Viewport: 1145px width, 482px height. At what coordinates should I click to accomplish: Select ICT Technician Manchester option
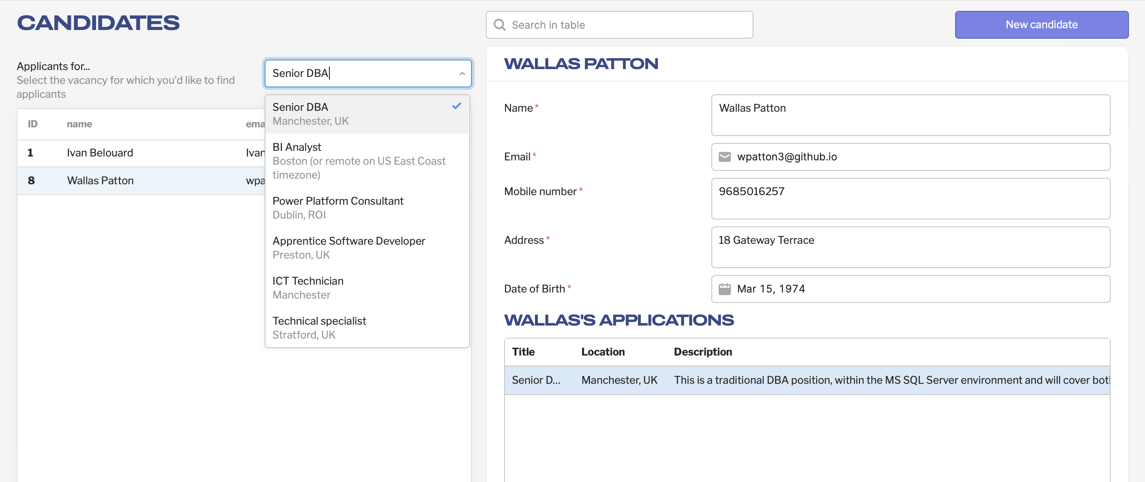(308, 287)
